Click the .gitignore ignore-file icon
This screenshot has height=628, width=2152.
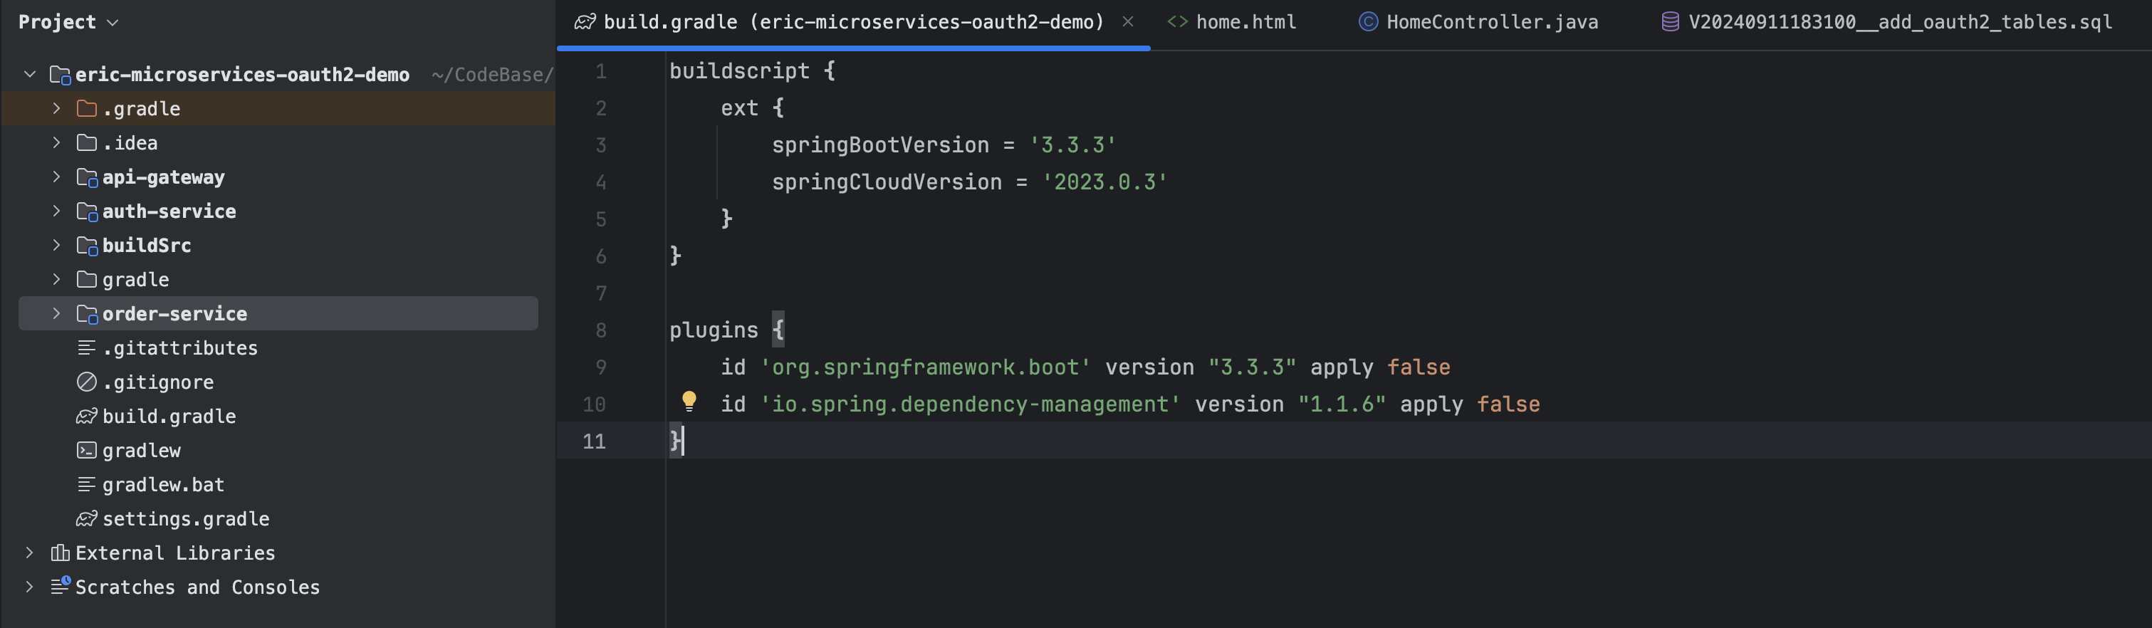87,382
